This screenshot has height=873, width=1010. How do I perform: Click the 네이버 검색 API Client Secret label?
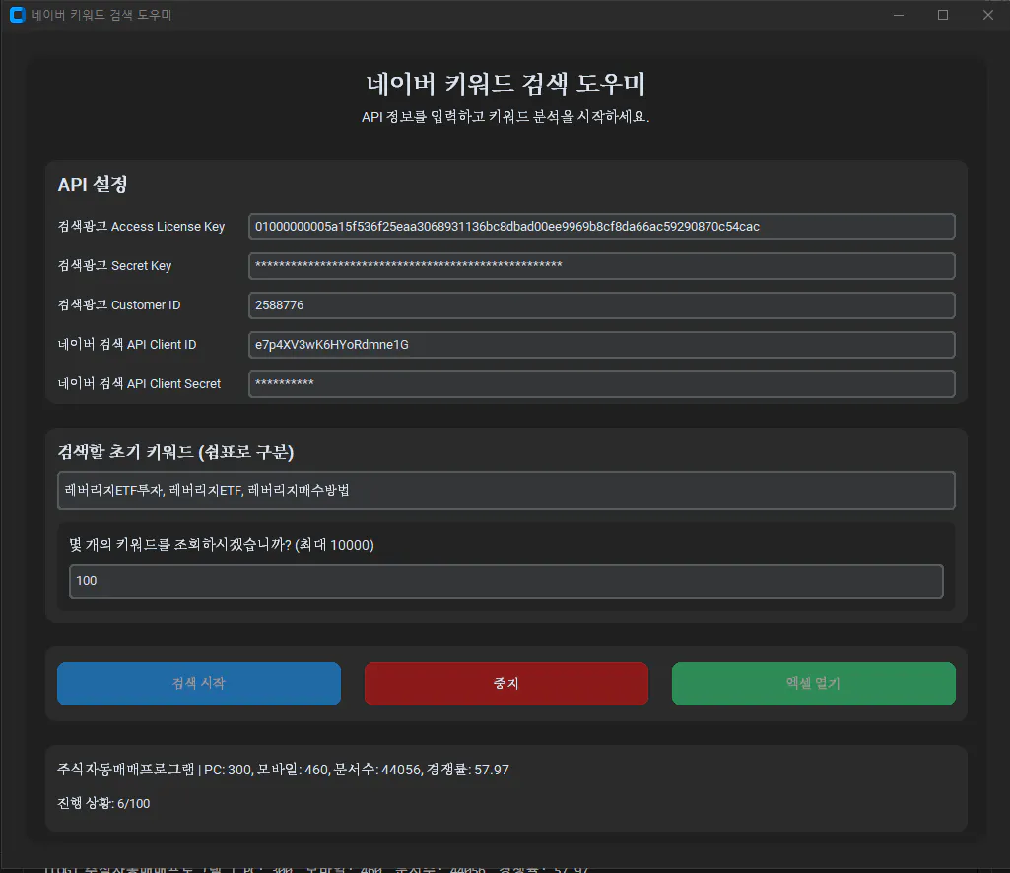click(x=139, y=383)
